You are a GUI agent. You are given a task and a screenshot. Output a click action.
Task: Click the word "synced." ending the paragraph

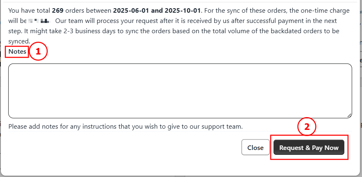point(19,41)
